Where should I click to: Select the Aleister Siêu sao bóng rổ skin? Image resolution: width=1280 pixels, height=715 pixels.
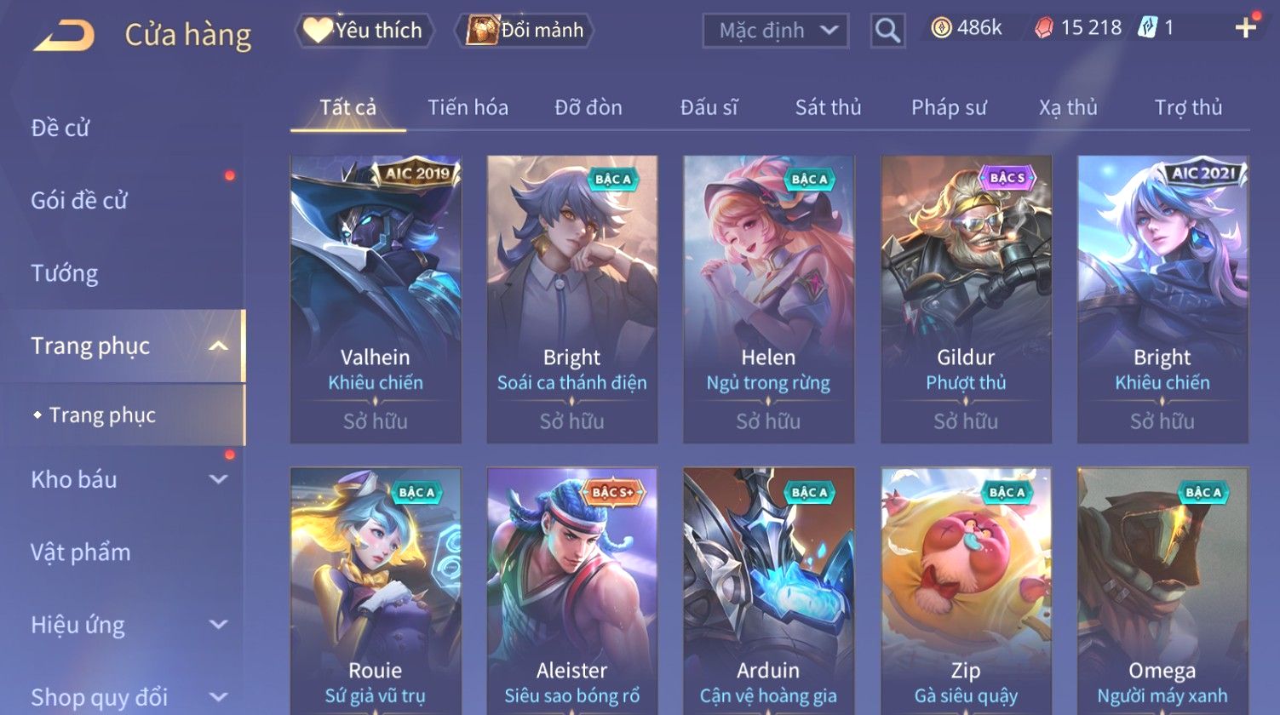click(571, 591)
